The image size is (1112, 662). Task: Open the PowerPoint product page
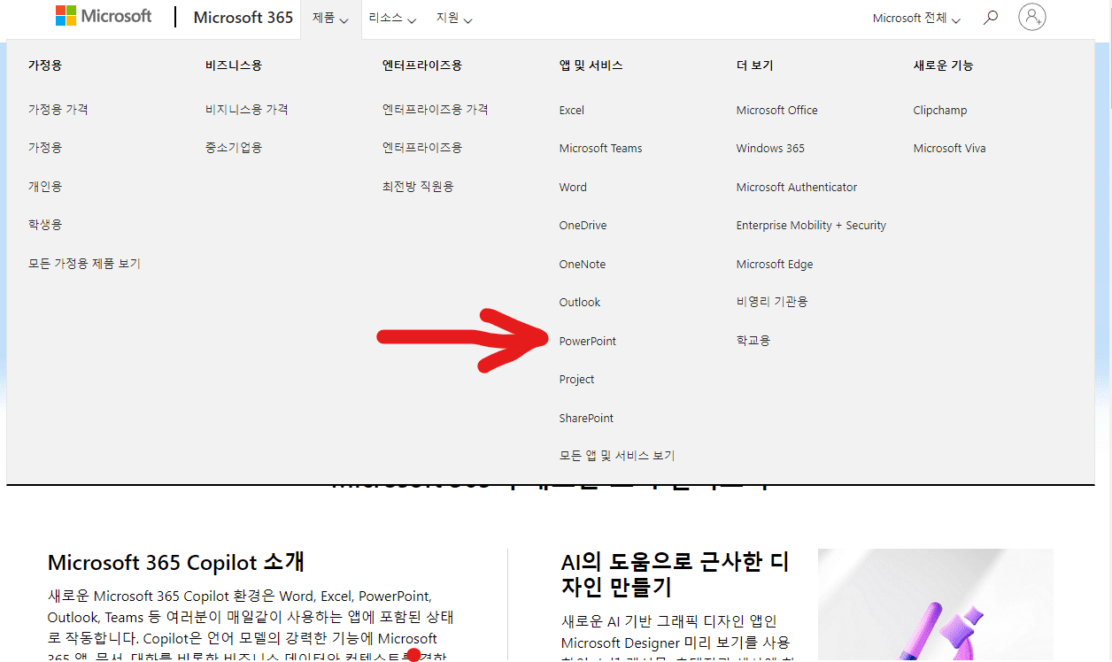pyautogui.click(x=587, y=341)
